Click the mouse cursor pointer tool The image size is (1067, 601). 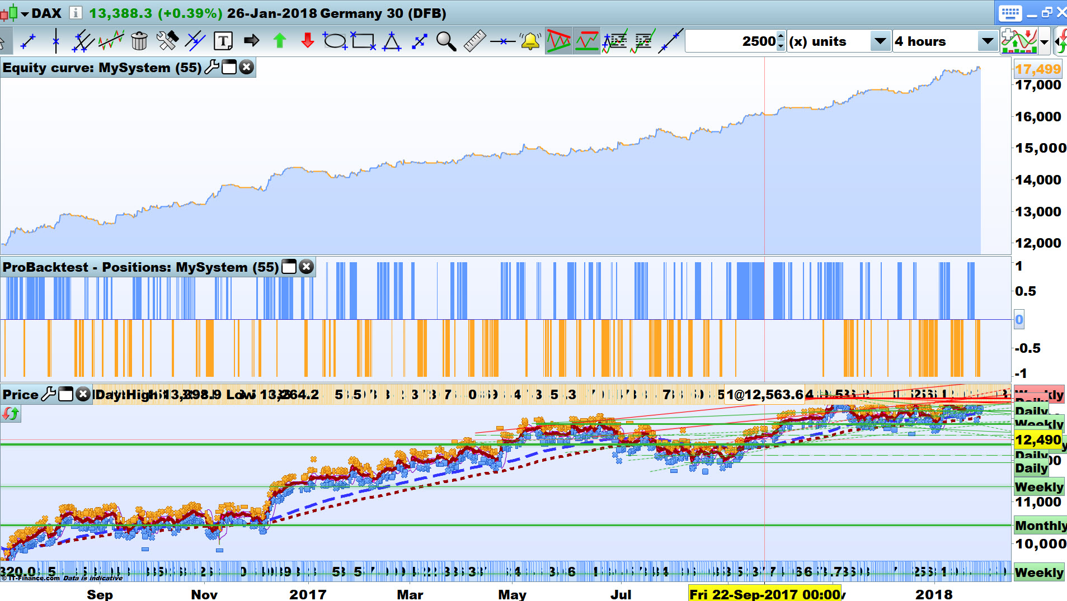3,41
